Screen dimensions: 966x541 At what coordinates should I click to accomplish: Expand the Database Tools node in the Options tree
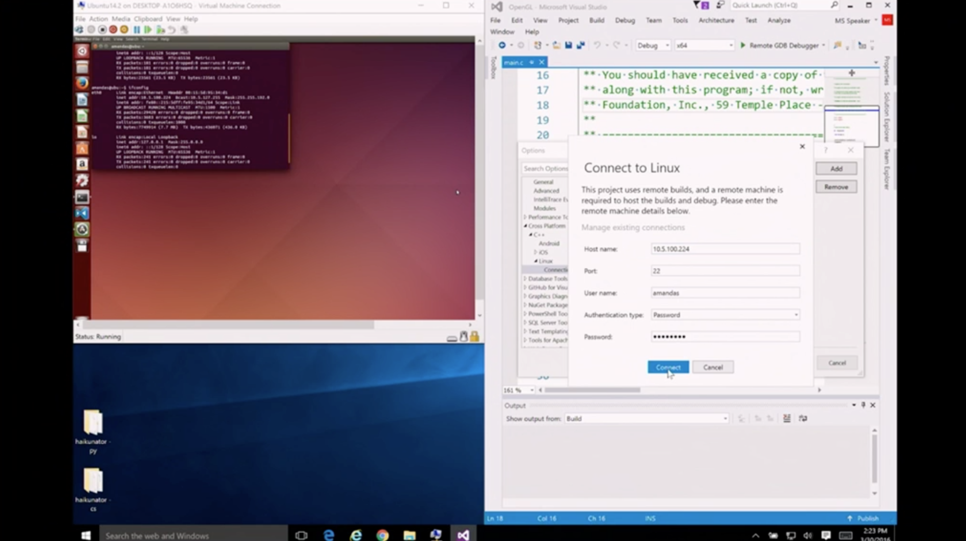525,279
